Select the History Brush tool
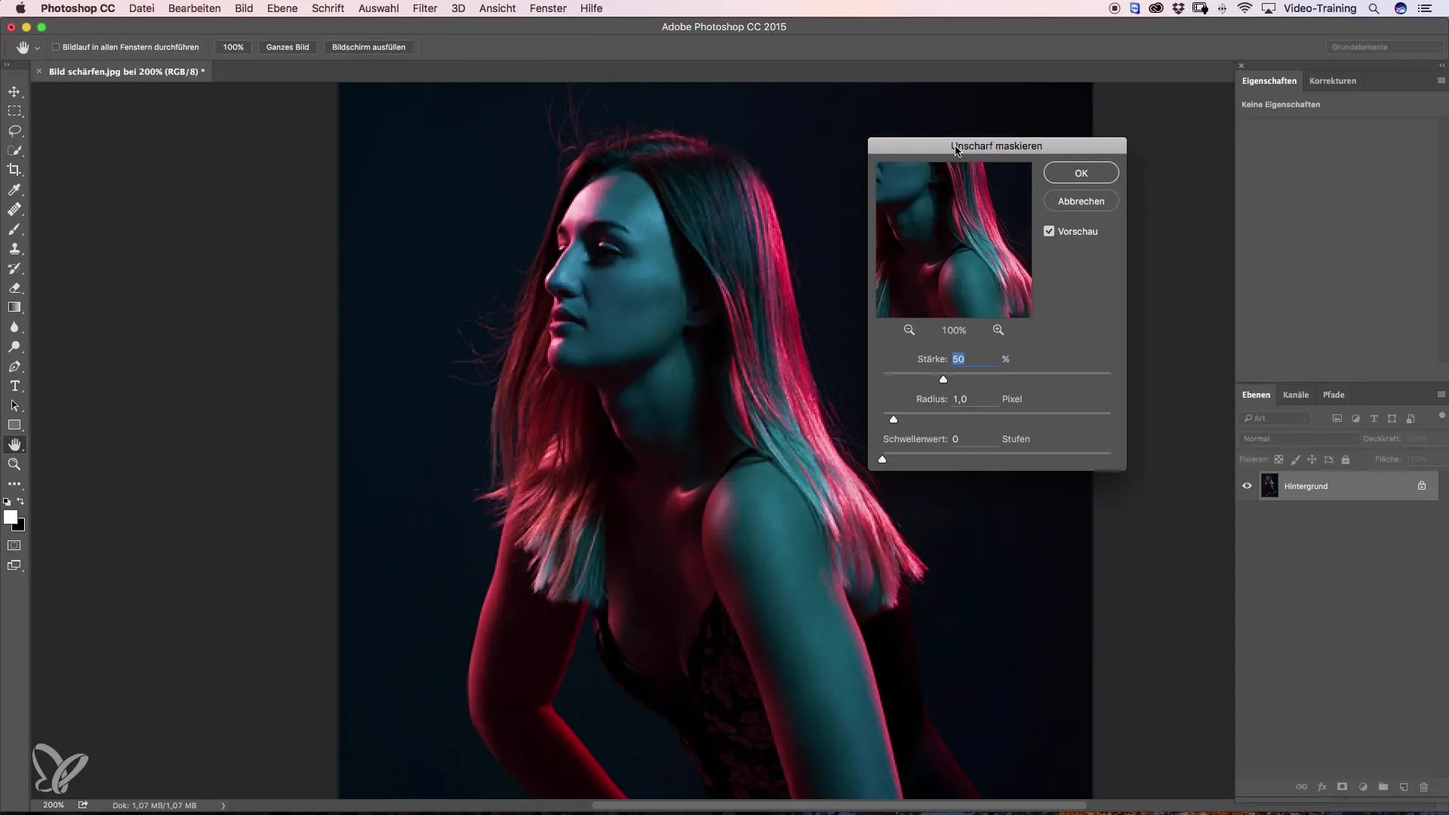This screenshot has width=1449, height=815. (x=14, y=268)
